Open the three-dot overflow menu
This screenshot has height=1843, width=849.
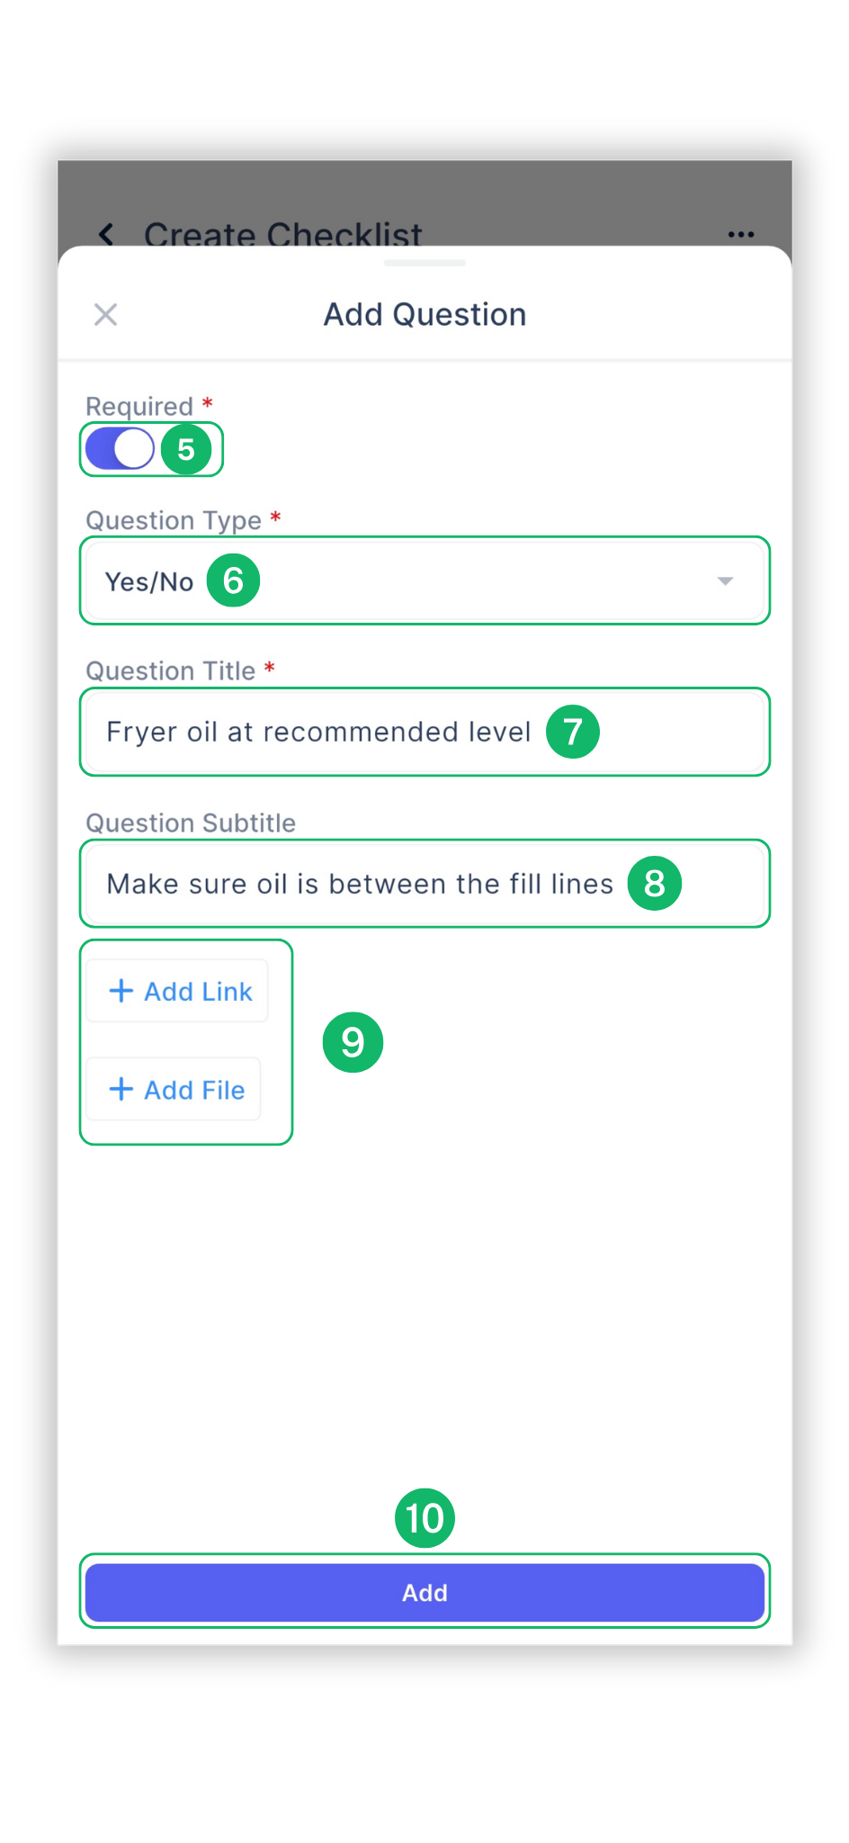739,234
